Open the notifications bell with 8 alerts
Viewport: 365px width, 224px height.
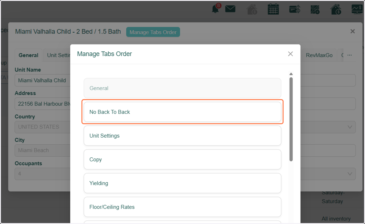(216, 9)
